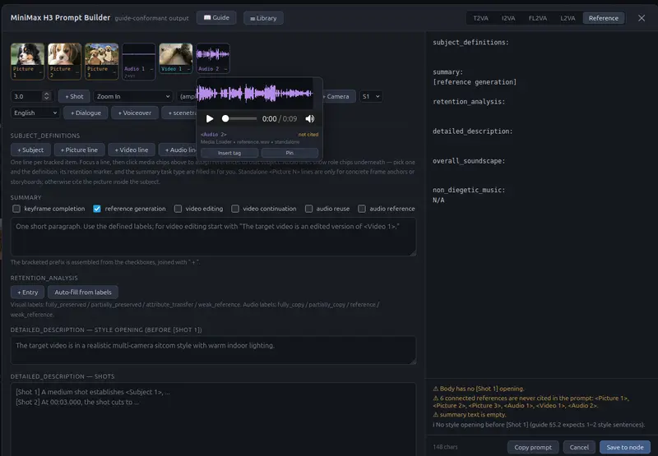Switch to the T2VA mode tab
Viewport: 658px width, 456px height.
click(480, 18)
